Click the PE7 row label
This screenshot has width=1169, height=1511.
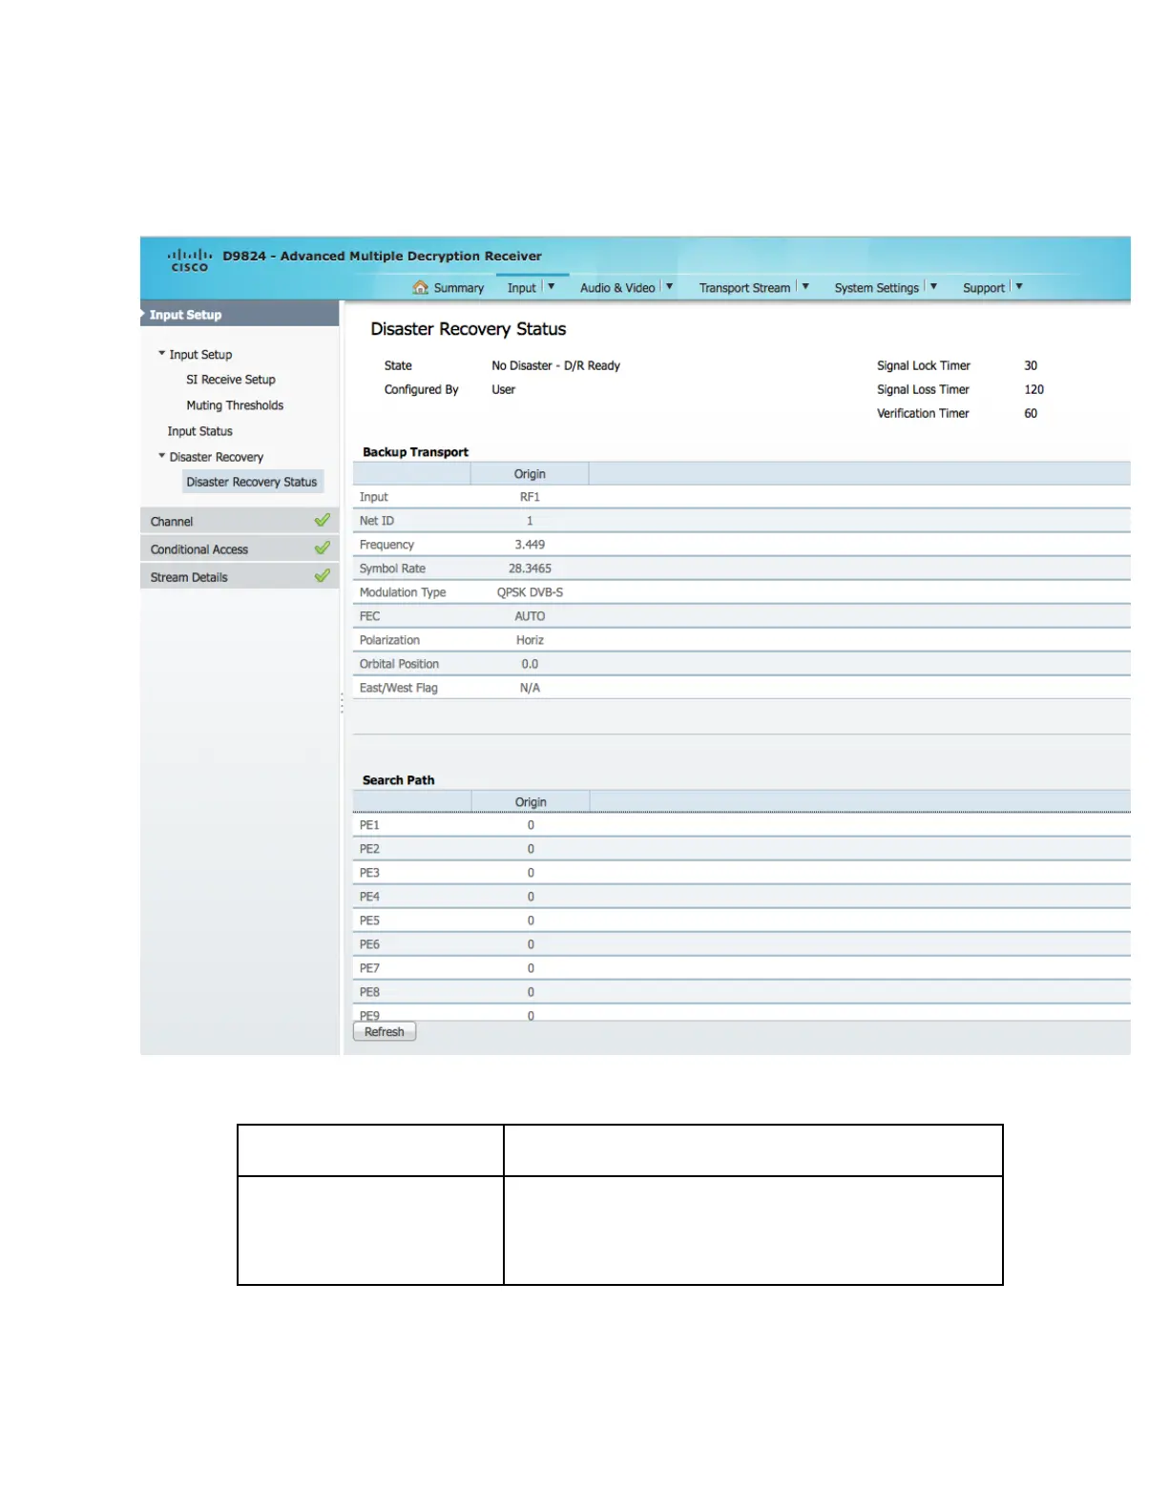click(x=369, y=968)
